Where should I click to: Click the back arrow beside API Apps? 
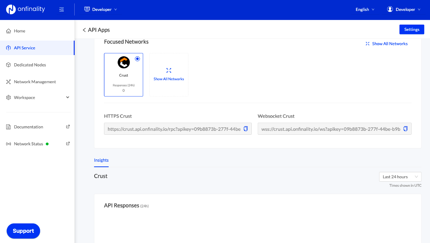coord(84,30)
